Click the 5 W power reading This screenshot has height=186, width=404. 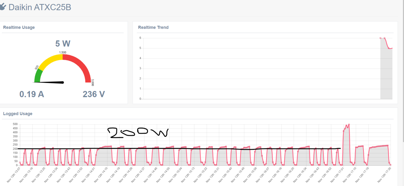(63, 44)
